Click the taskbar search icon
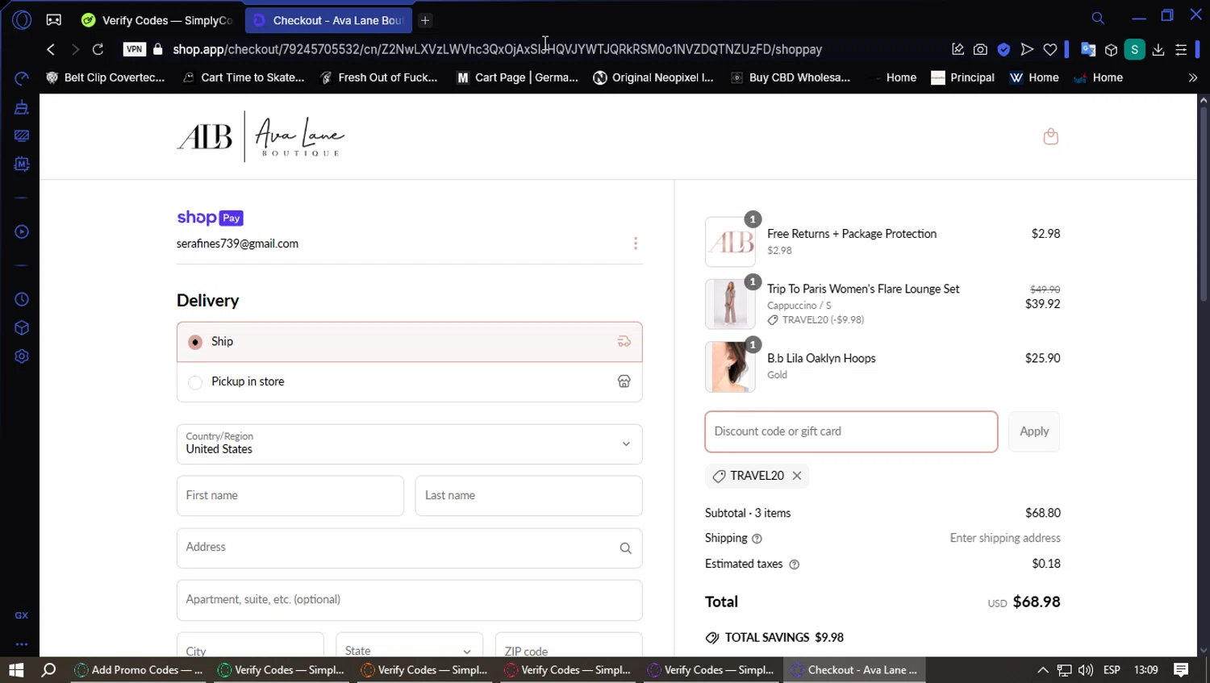 click(x=49, y=670)
